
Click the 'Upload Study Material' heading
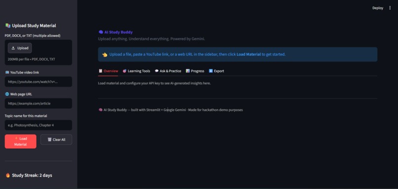click(x=34, y=26)
